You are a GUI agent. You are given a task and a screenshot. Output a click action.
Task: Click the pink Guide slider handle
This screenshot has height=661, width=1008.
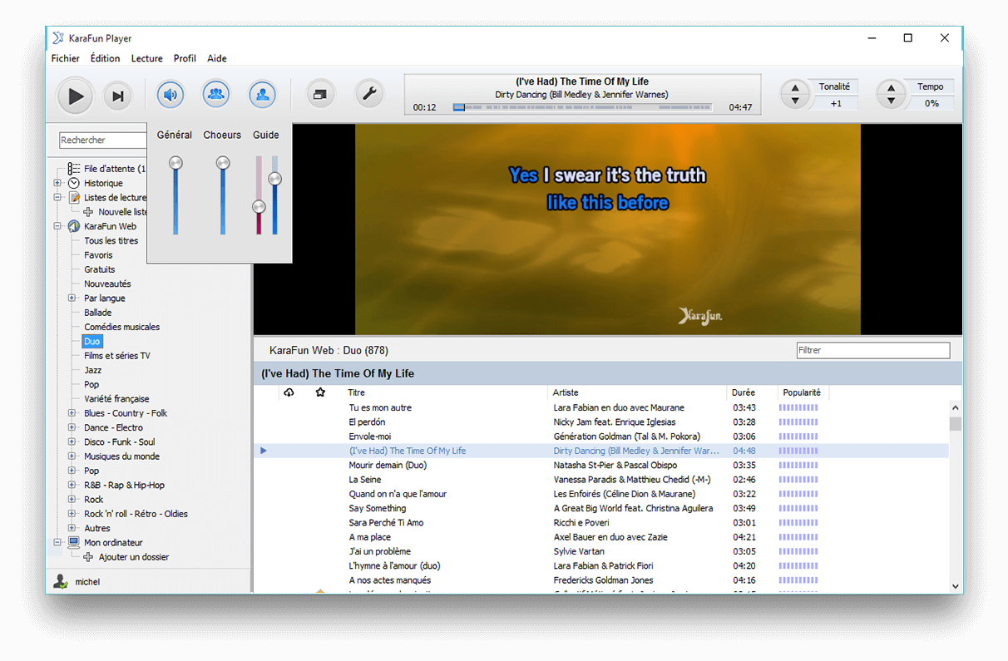pyautogui.click(x=259, y=206)
